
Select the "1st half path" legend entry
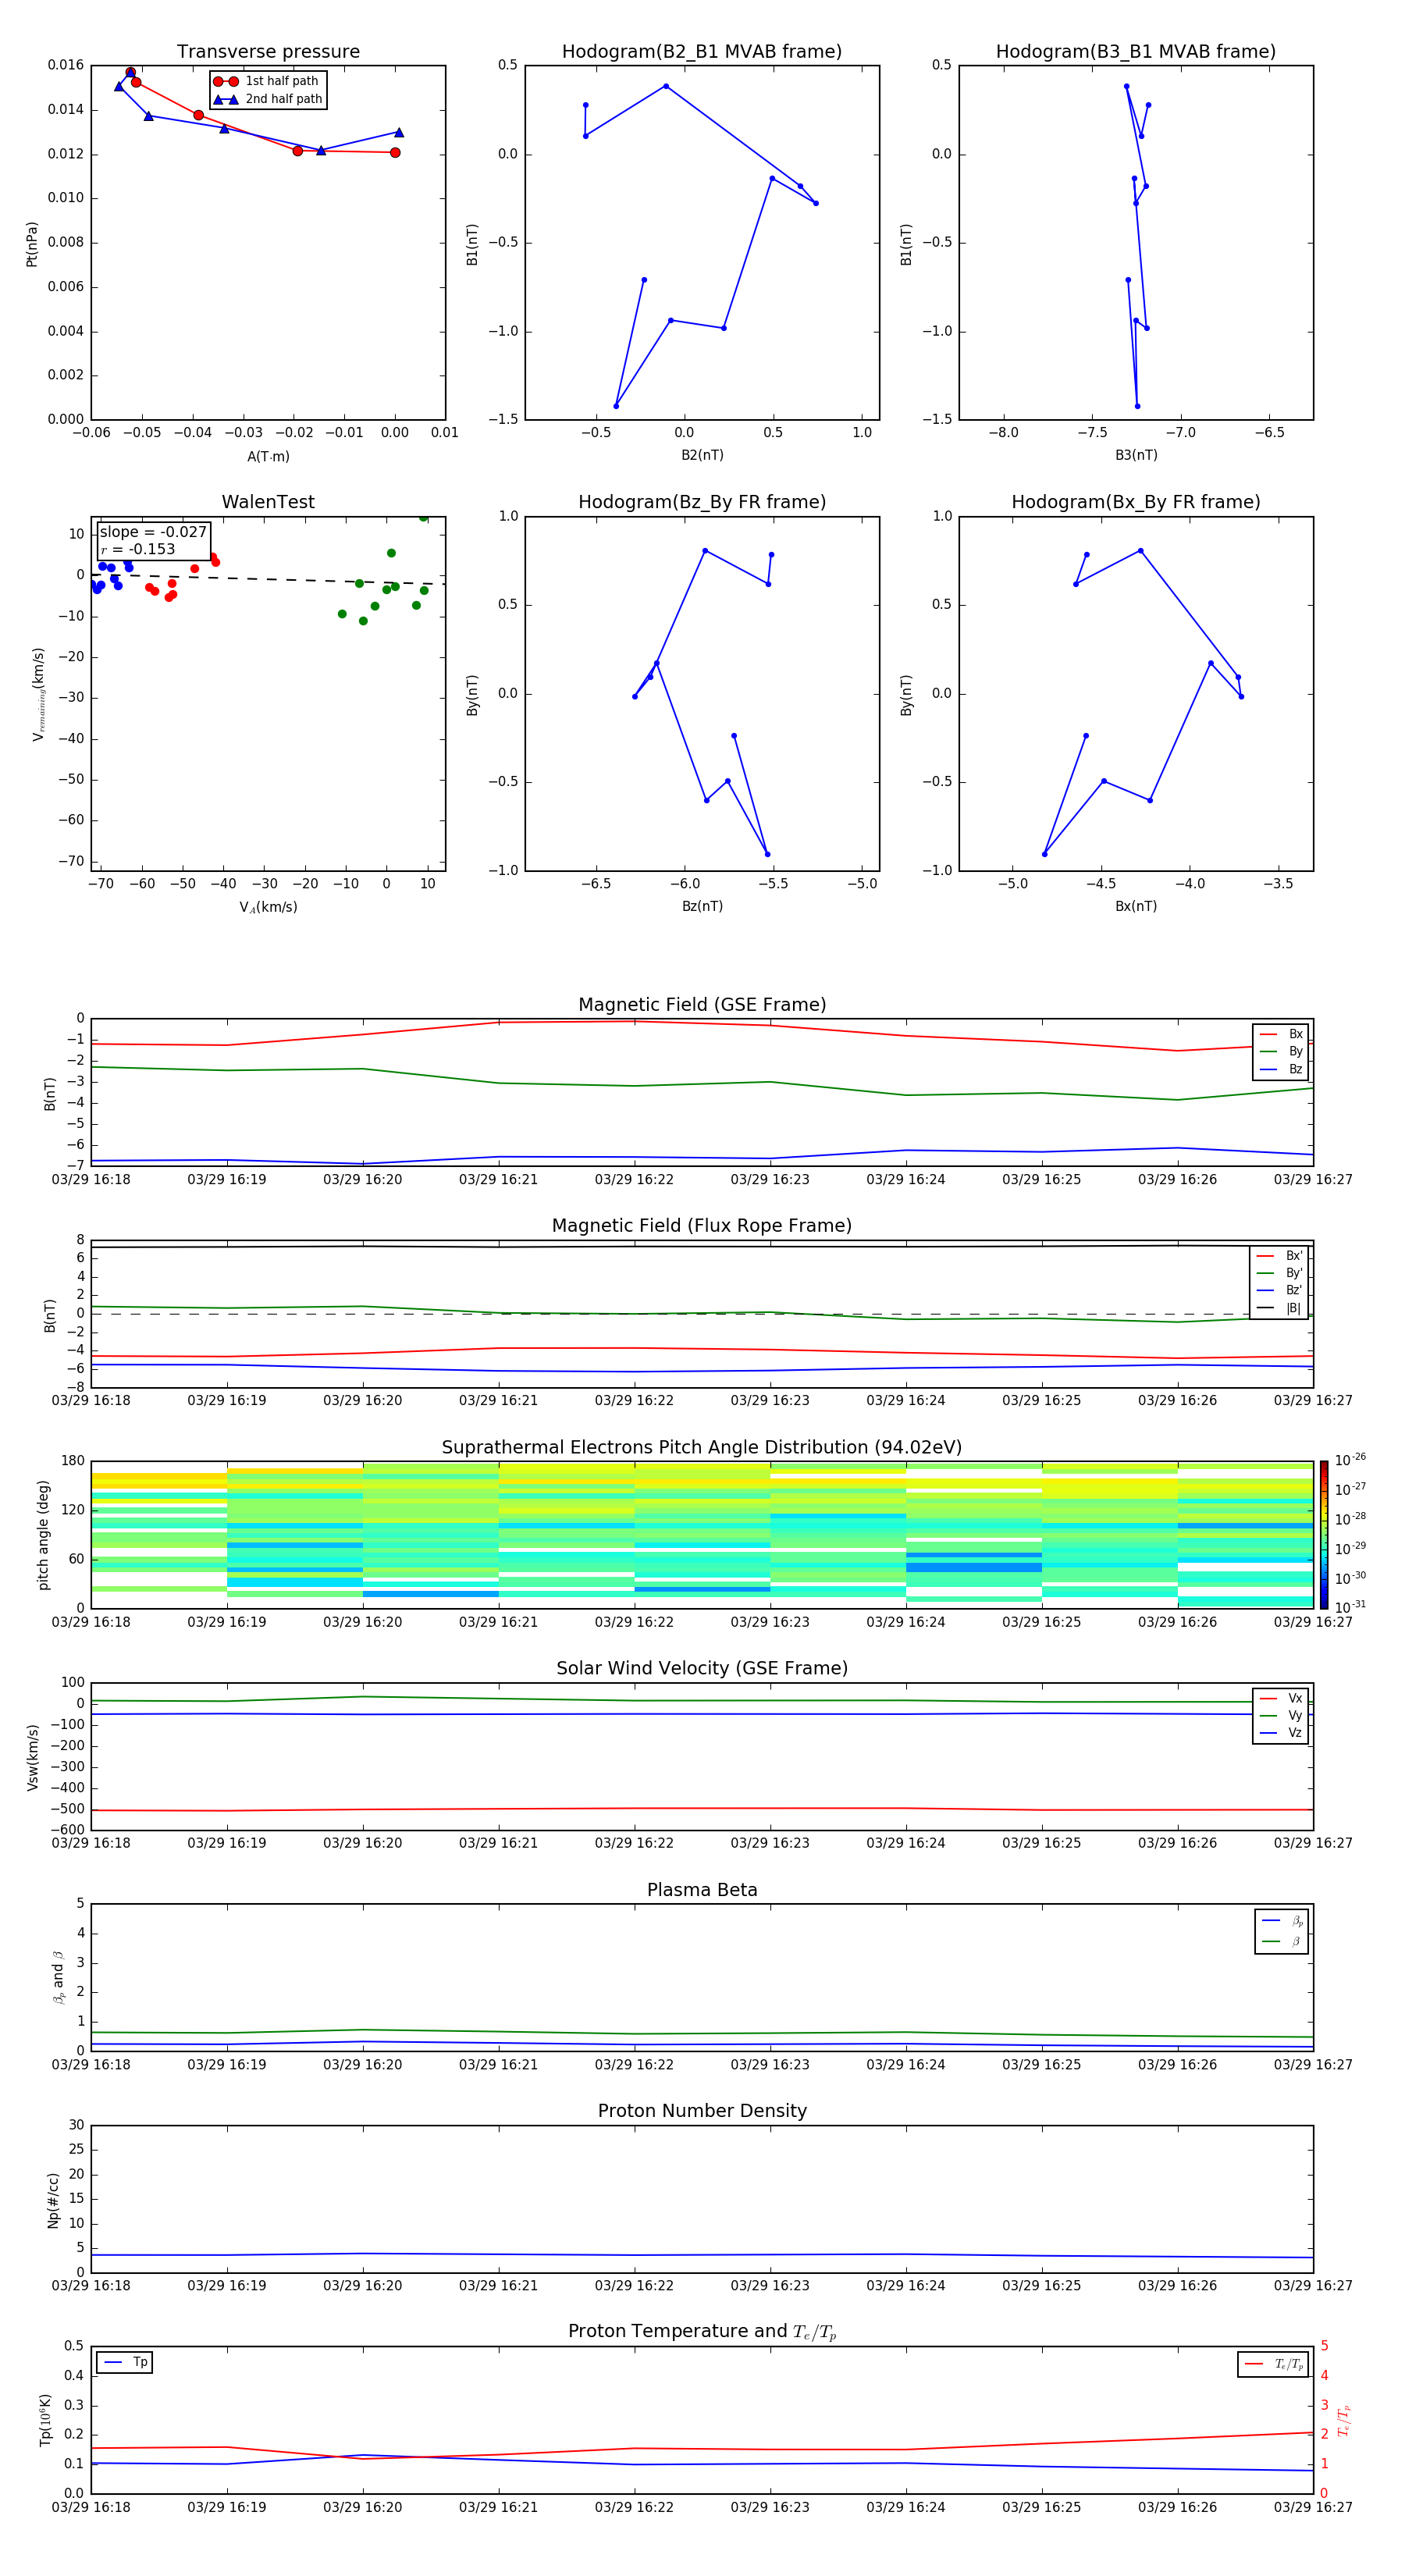tap(267, 81)
